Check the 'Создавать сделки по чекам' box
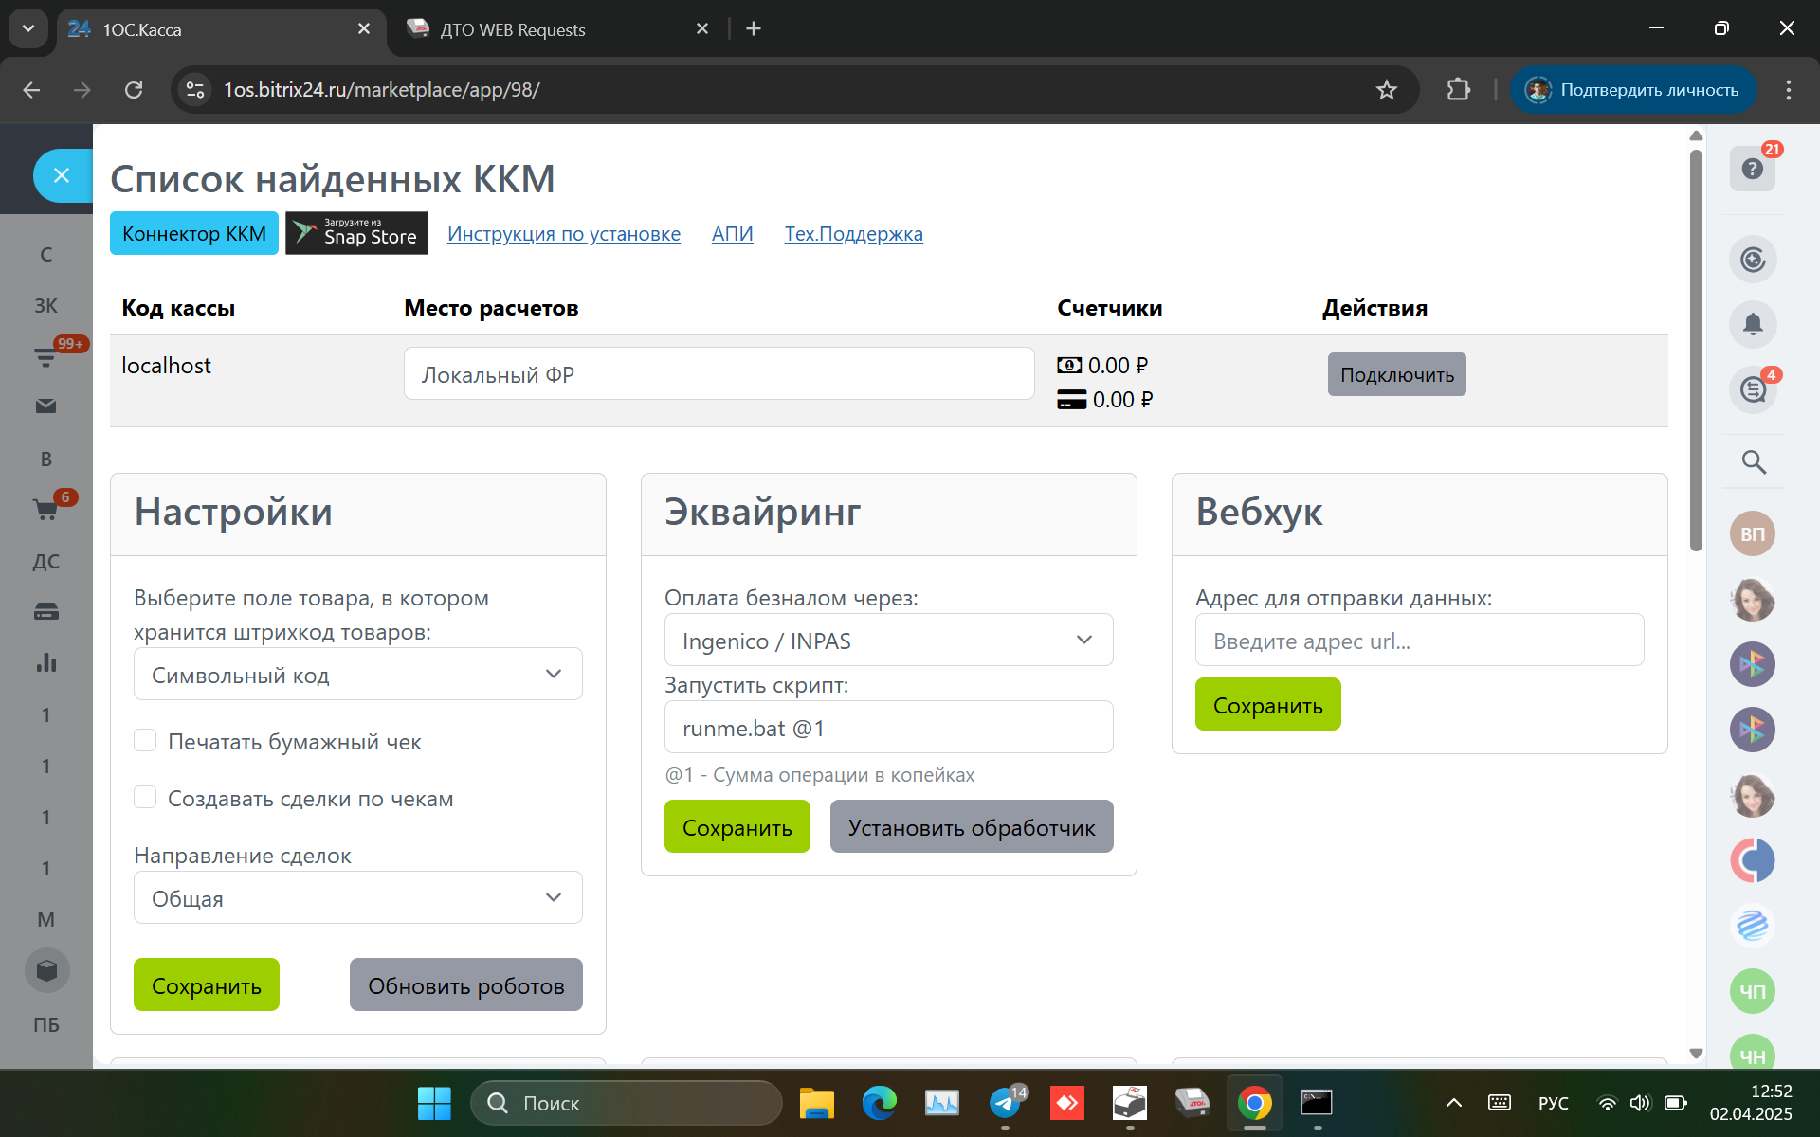 [145, 797]
